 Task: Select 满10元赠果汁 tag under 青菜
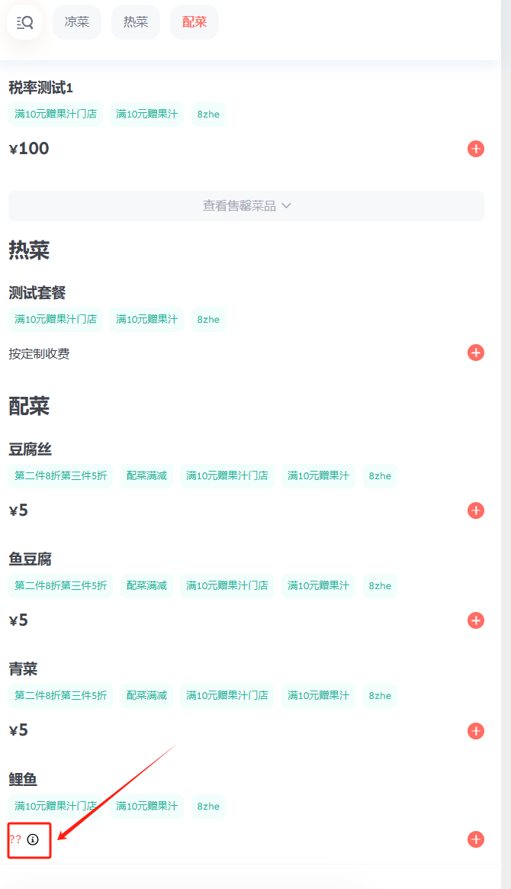pyautogui.click(x=318, y=696)
